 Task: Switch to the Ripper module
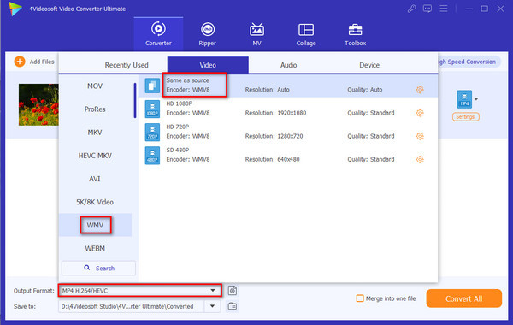pyautogui.click(x=208, y=33)
